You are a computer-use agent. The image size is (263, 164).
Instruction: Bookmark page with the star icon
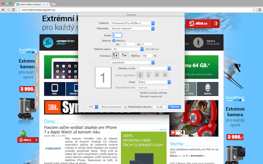point(254,10)
